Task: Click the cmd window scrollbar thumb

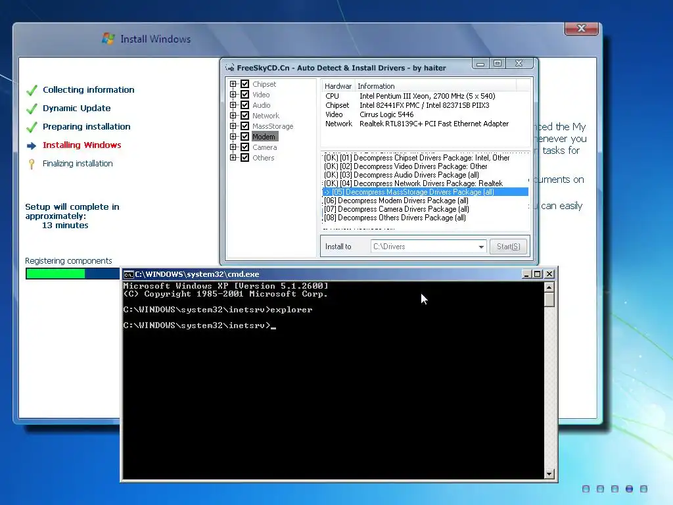Action: coord(549,299)
